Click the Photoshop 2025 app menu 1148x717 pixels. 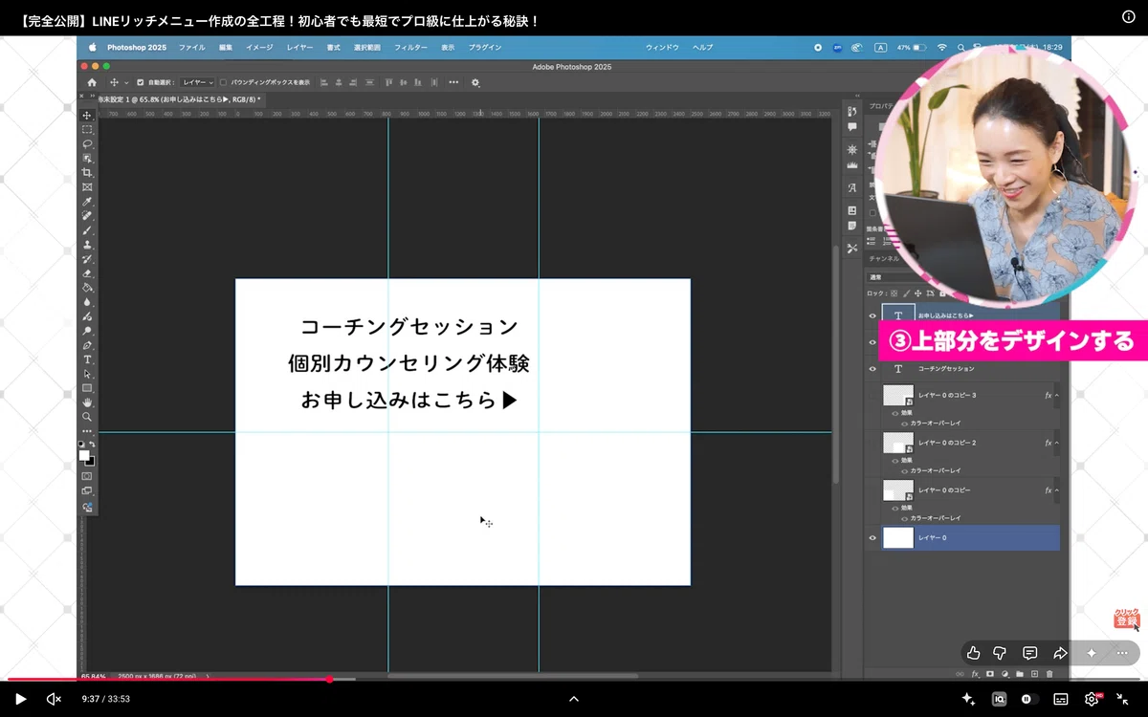(137, 47)
